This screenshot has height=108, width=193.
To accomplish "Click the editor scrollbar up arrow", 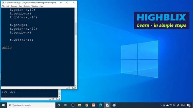I will tap(76, 9).
